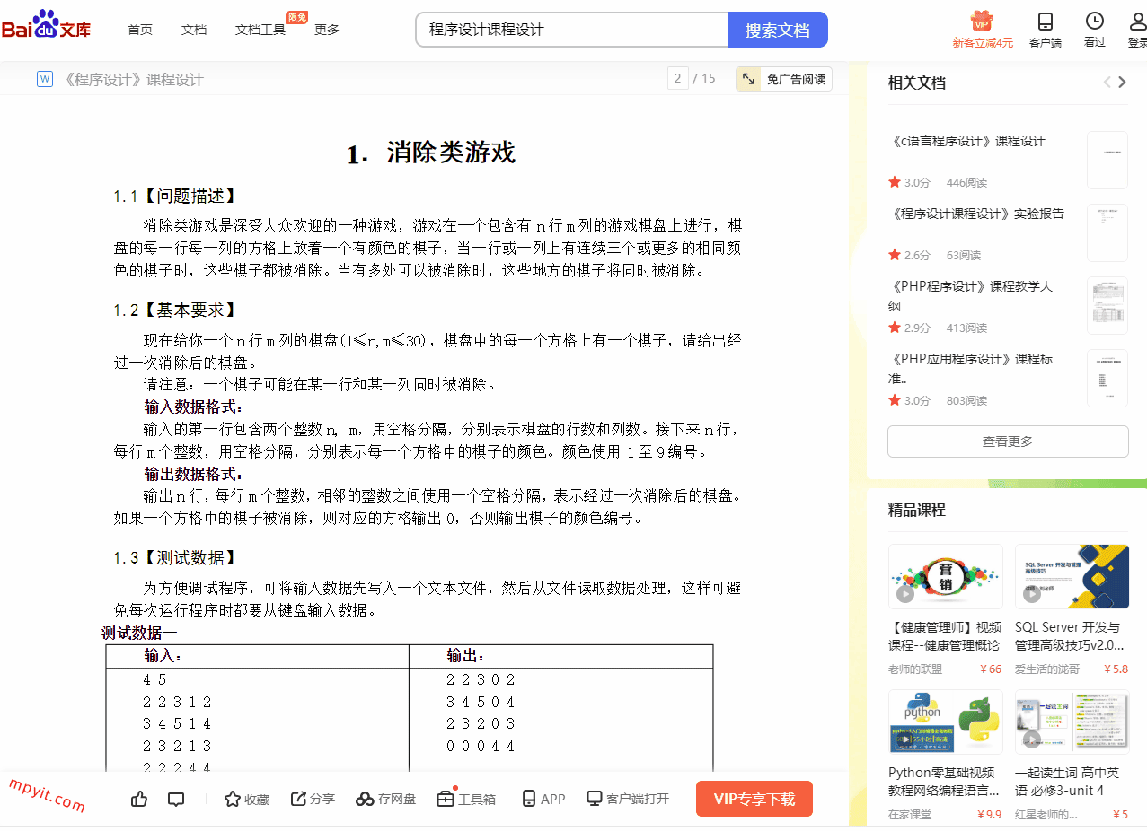This screenshot has width=1147, height=831.
Task: Click the VIP 新客立减4元 gift icon
Action: [x=982, y=22]
